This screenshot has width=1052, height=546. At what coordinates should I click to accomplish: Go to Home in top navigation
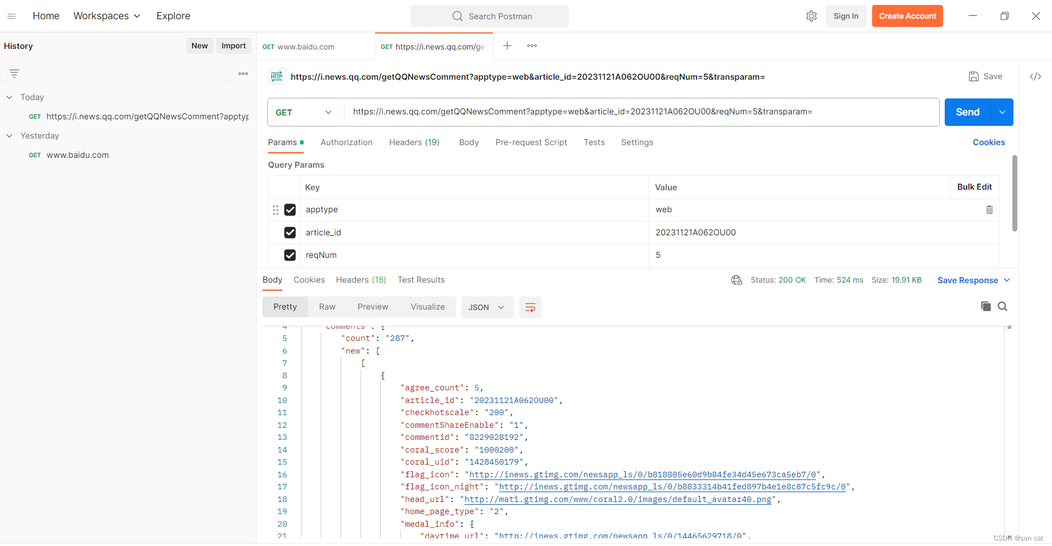coord(46,16)
